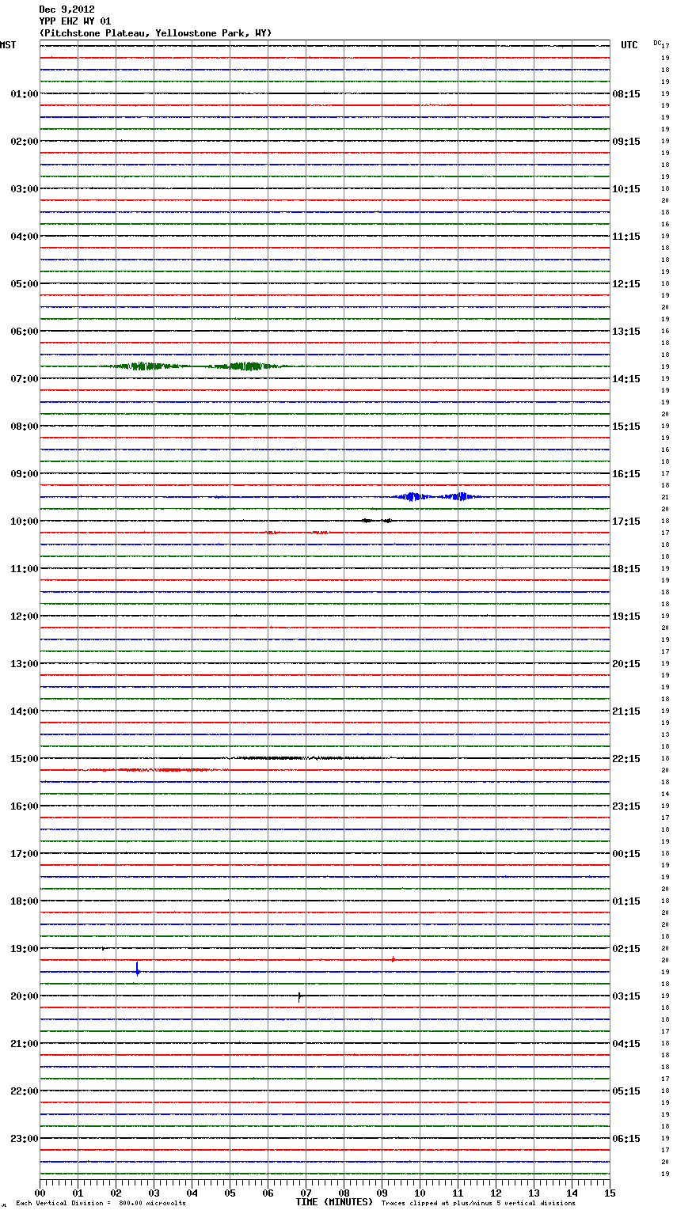The image size is (673, 1214).
Task: Click the 00:15 UTC time label
Action: coord(626,854)
